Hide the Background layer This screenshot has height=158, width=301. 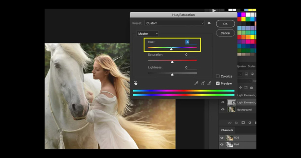point(223,109)
